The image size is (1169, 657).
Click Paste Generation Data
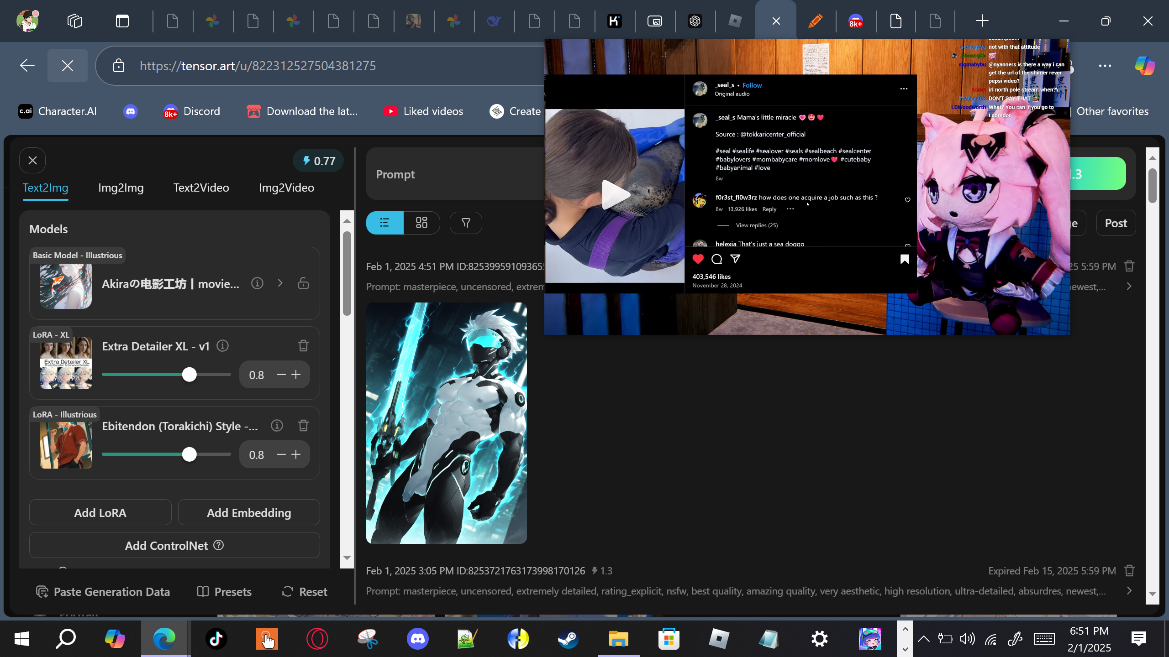pos(103,592)
